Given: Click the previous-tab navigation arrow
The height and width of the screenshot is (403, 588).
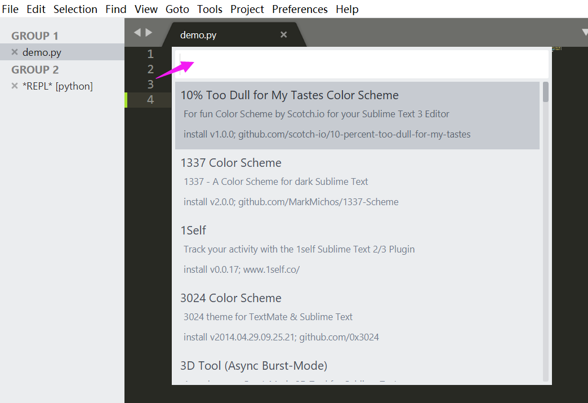Looking at the screenshot, I should 136,33.
